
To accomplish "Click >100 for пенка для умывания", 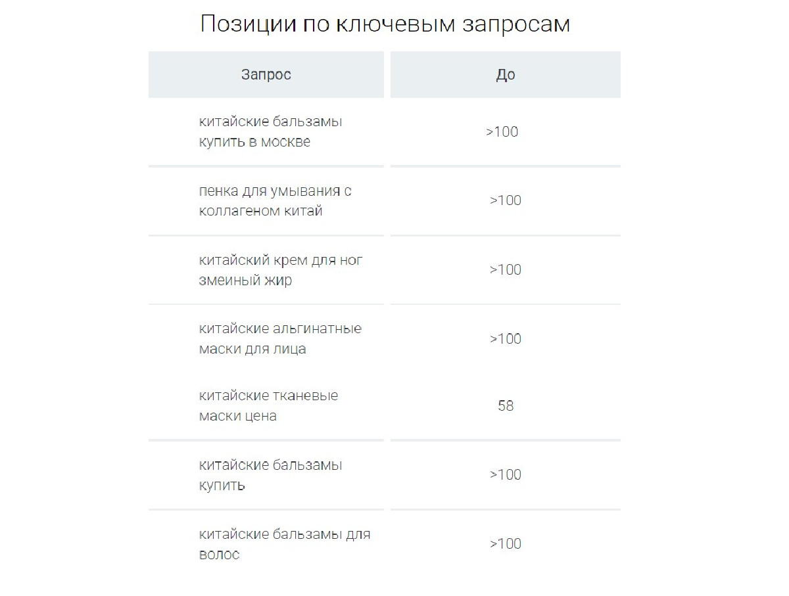I will click(506, 201).
